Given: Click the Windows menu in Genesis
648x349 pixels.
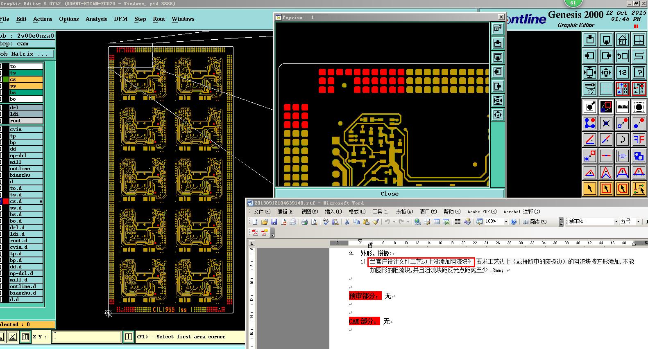Looking at the screenshot, I should [183, 19].
